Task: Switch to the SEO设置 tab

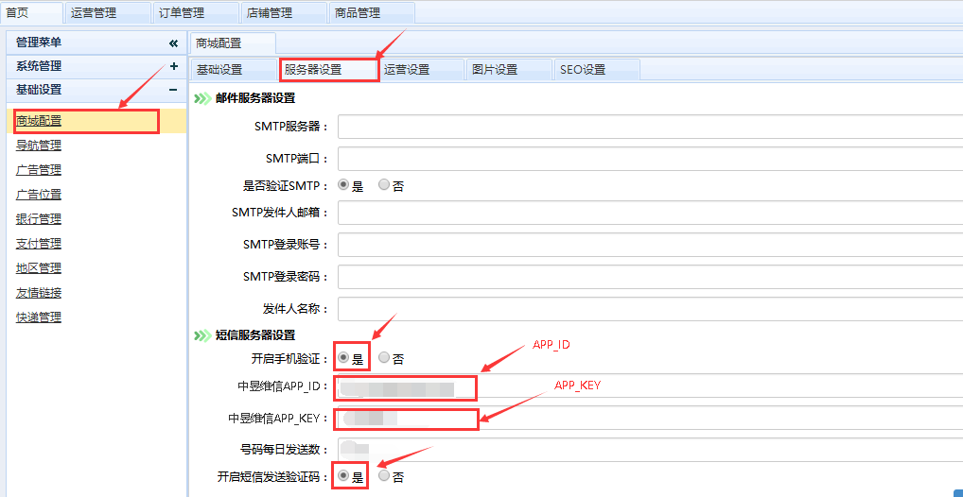Action: coord(582,70)
